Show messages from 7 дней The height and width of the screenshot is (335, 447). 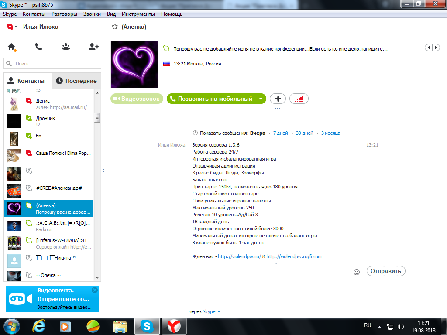pyautogui.click(x=281, y=133)
